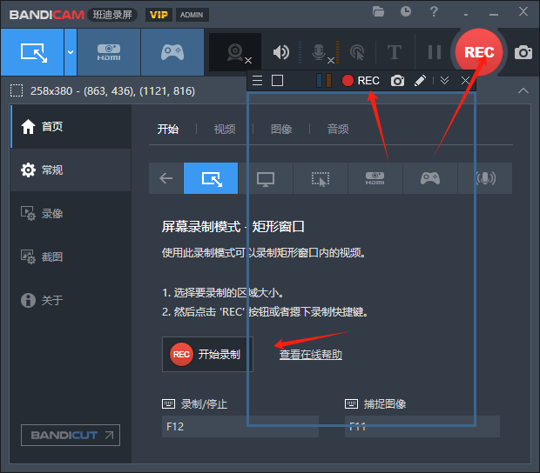Click the fullscreen square icon on recording bar
Viewport: 540px width, 473px height.
tap(277, 81)
